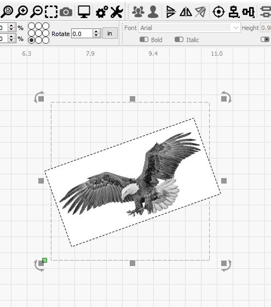Increase the Rotate value with up arrow
The width and height of the screenshot is (271, 307).
tap(96, 32)
